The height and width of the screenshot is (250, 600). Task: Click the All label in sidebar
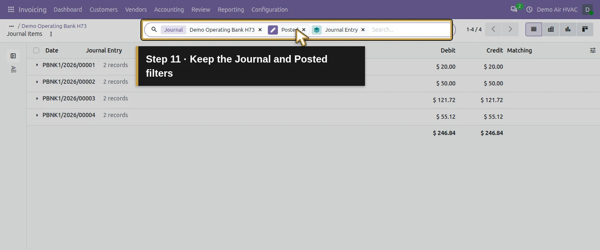13,69
